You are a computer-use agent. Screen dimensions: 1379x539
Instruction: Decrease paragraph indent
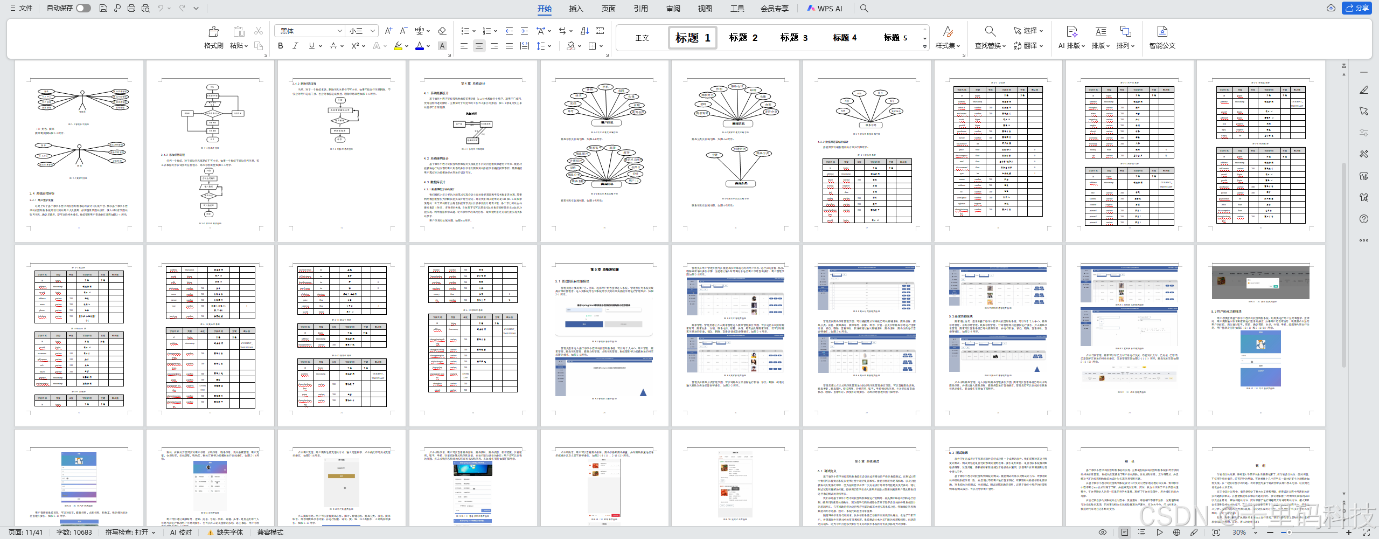click(509, 31)
